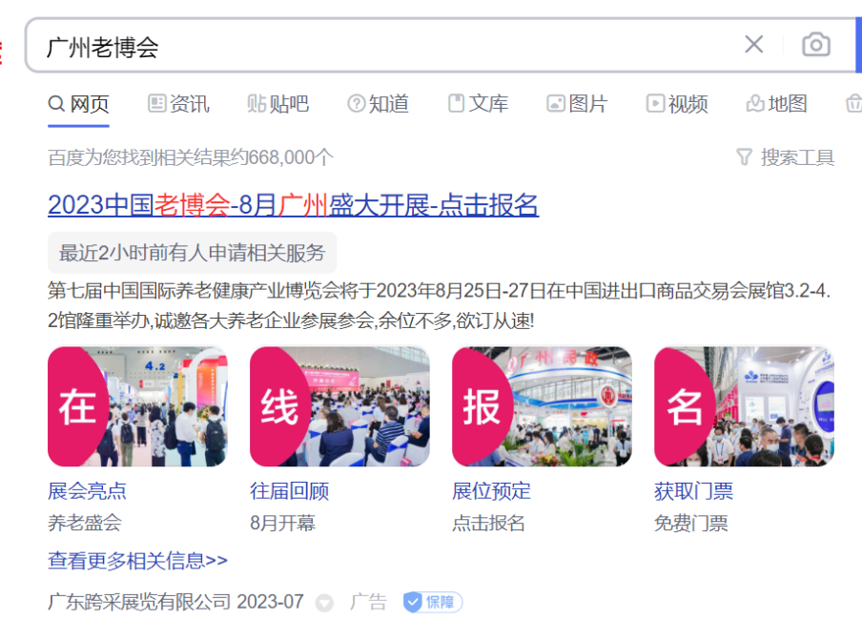Switch to the 资讯 tab
Viewport: 862px width, 641px height.
click(178, 104)
